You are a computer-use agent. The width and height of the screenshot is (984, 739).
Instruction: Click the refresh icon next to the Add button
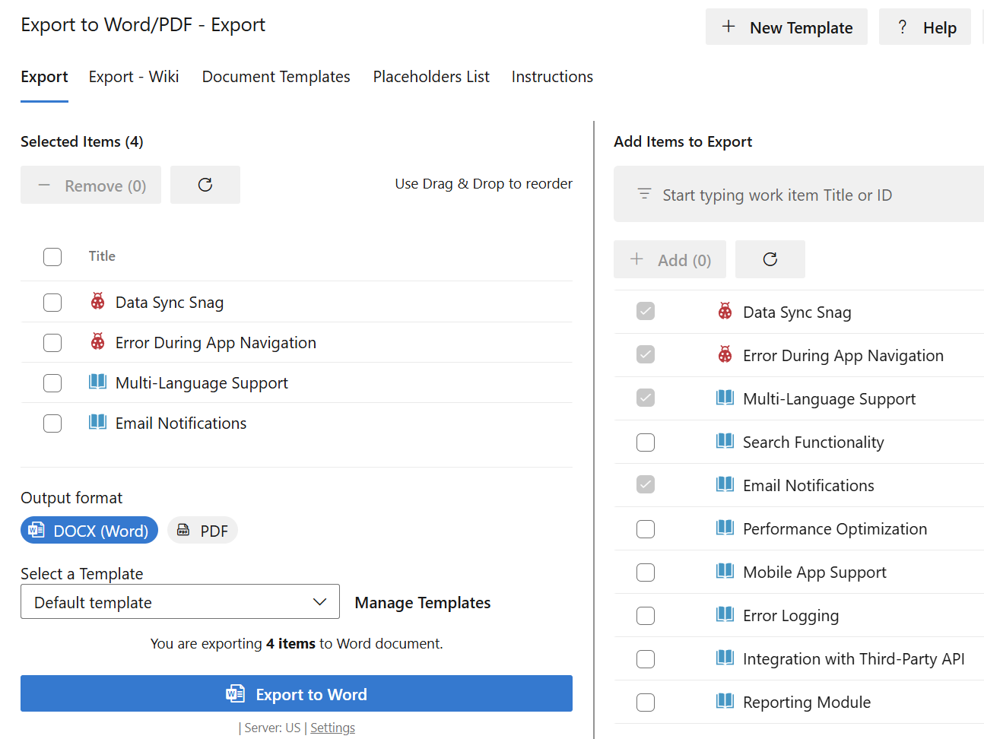(x=770, y=258)
